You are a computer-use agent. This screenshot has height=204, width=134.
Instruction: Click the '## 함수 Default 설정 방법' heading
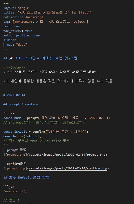(26, 178)
